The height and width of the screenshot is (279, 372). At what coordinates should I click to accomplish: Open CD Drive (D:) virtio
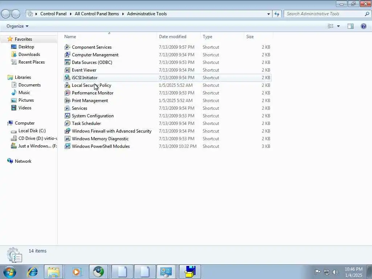(37, 138)
